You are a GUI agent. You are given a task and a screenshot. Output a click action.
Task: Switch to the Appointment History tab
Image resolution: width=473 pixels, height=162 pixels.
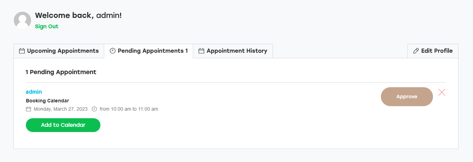point(233,51)
